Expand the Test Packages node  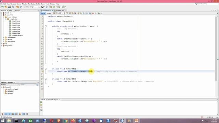4,38
